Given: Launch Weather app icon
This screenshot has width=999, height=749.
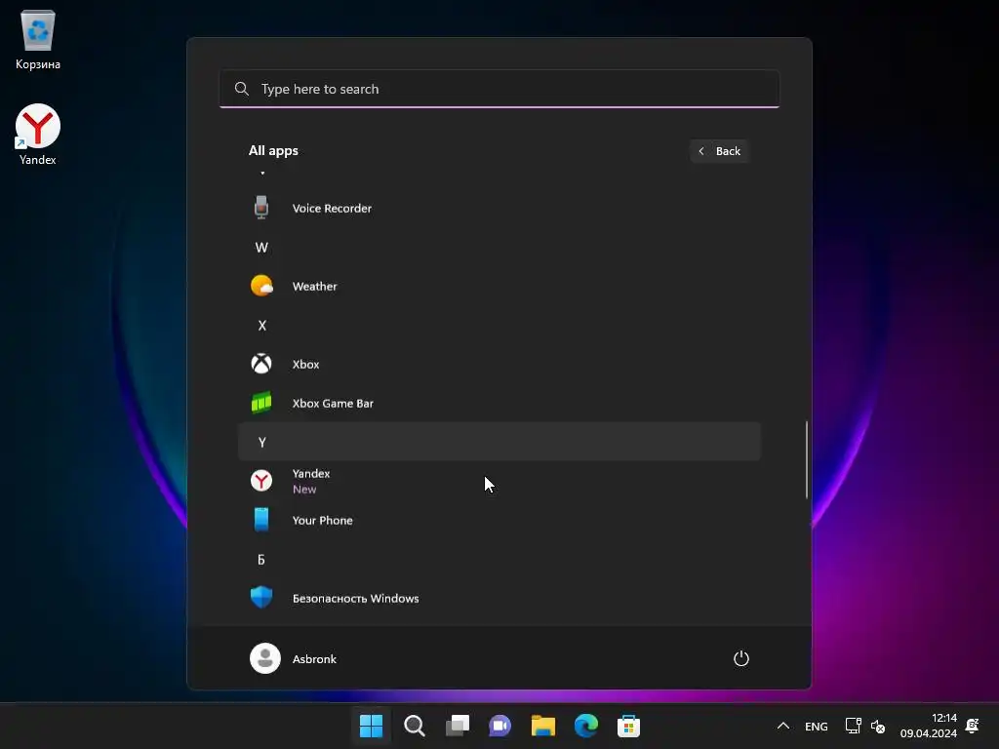Looking at the screenshot, I should point(261,286).
